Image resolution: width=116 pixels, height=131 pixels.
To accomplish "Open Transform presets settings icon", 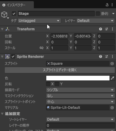I will coord(107,29).
